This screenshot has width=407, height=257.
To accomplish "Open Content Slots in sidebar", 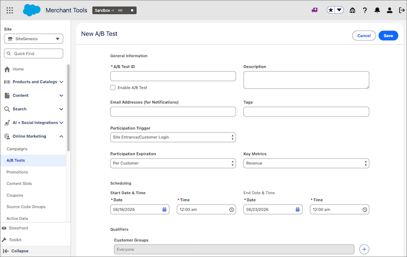I will pyautogui.click(x=19, y=183).
